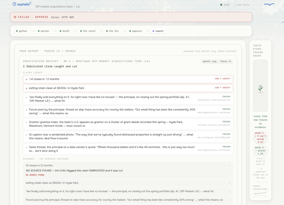Go to the approve step
The width and height of the screenshot is (284, 205).
tap(136, 31)
